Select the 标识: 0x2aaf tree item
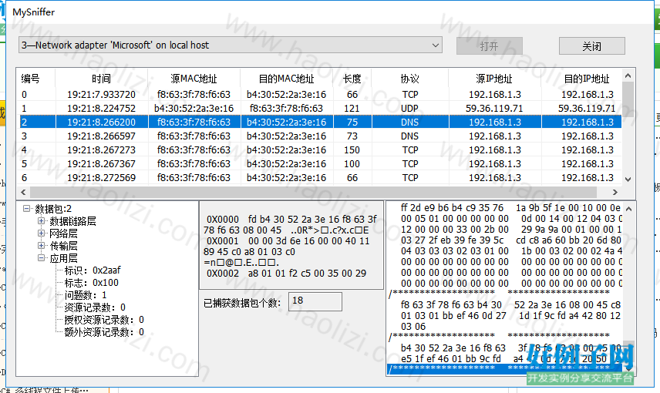The width and height of the screenshot is (660, 393). pyautogui.click(x=93, y=270)
